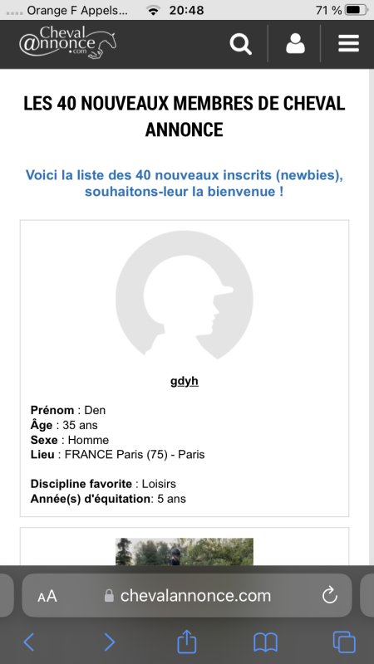The height and width of the screenshot is (664, 374).
Task: Tap the chevalannonce.com address field
Action: pyautogui.click(x=187, y=595)
